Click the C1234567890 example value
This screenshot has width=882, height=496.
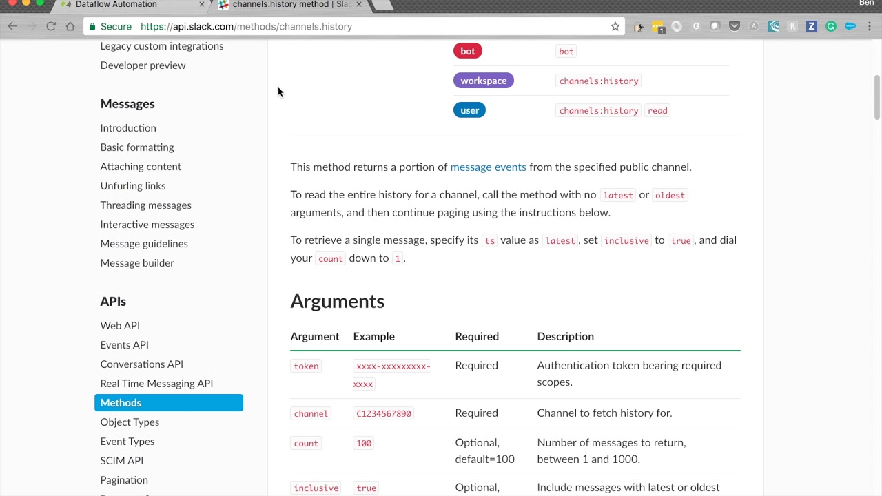click(384, 414)
